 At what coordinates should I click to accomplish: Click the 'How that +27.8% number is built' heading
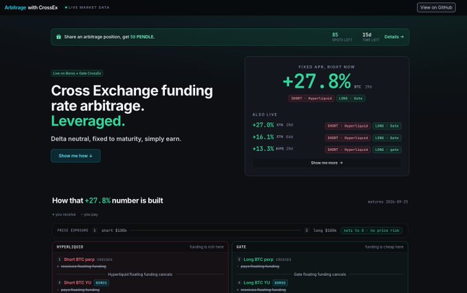(x=108, y=200)
